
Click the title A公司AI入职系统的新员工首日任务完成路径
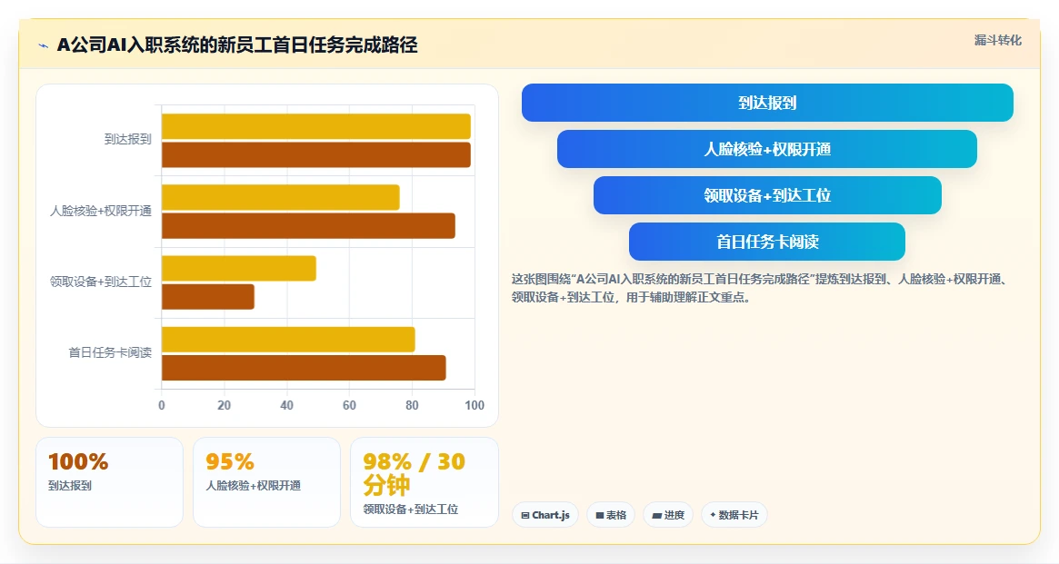(237, 45)
